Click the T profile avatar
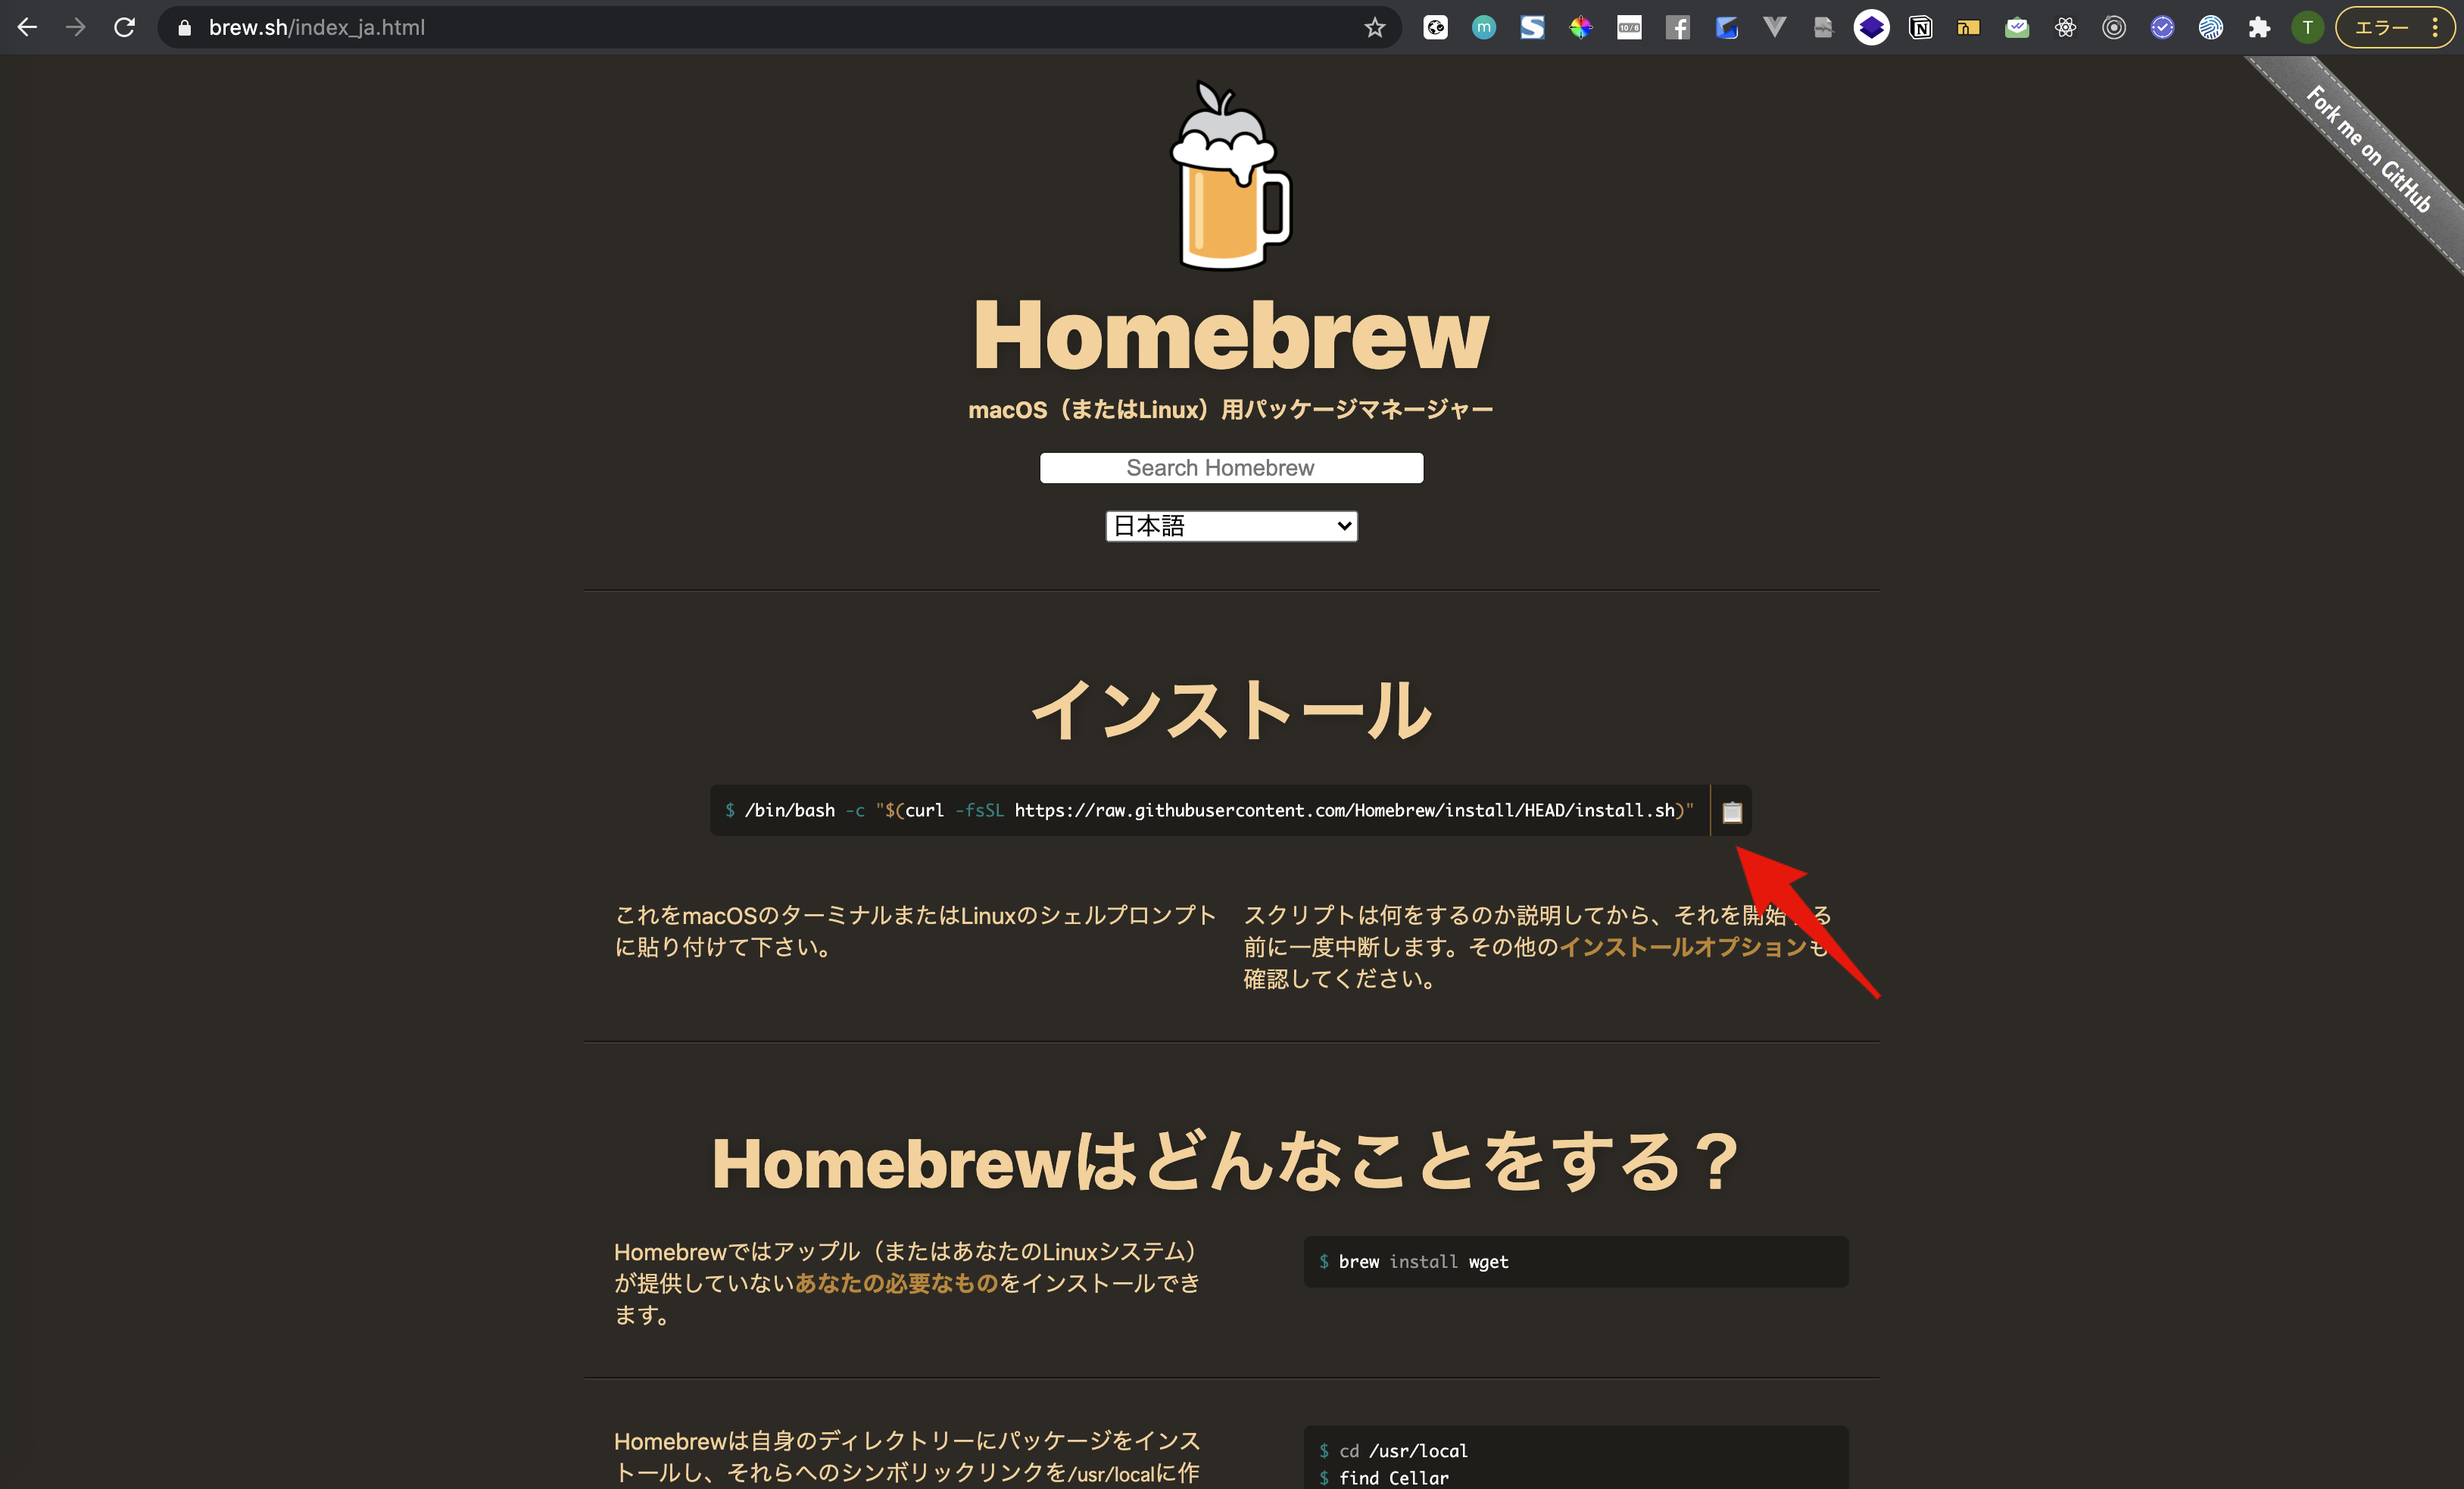 coord(2306,27)
